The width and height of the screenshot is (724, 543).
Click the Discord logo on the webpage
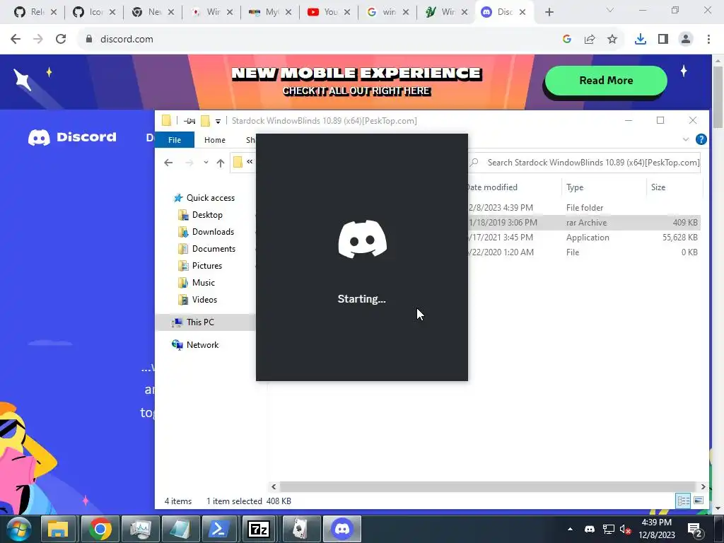73,137
